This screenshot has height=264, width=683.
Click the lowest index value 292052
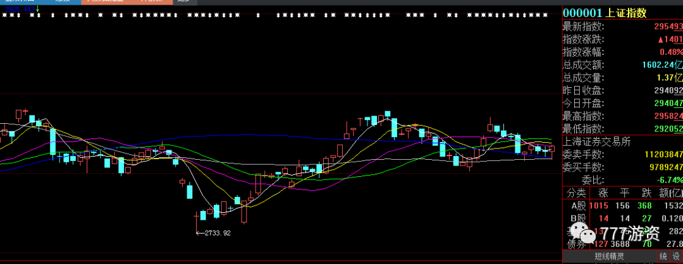(x=668, y=129)
